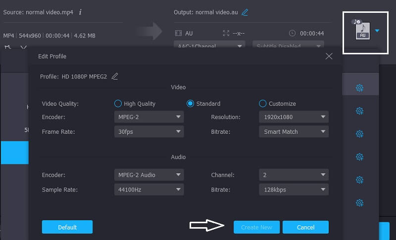
Task: Select Customize video quality
Action: pos(277,104)
